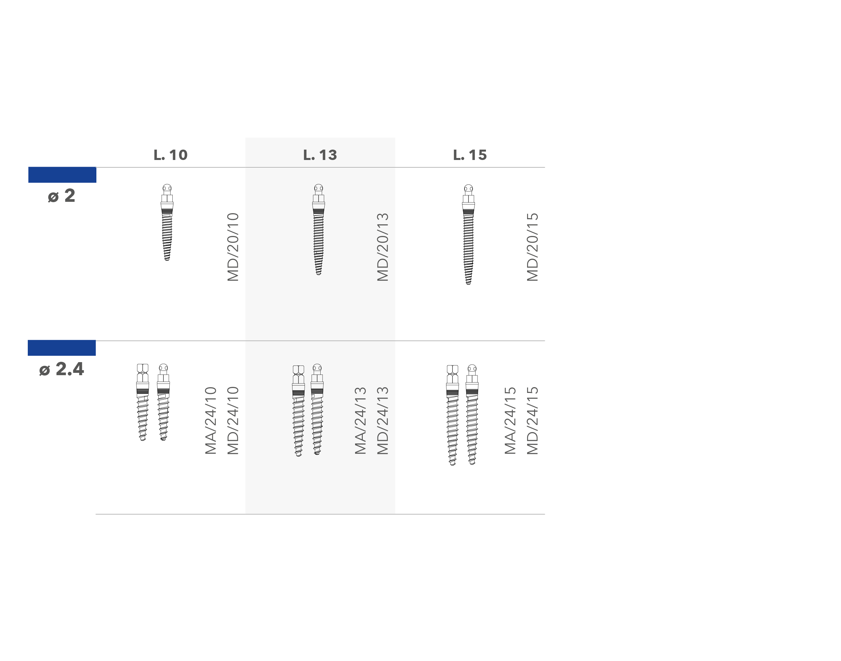
Task: Click the MA/24/15 product code label
Action: click(x=510, y=420)
